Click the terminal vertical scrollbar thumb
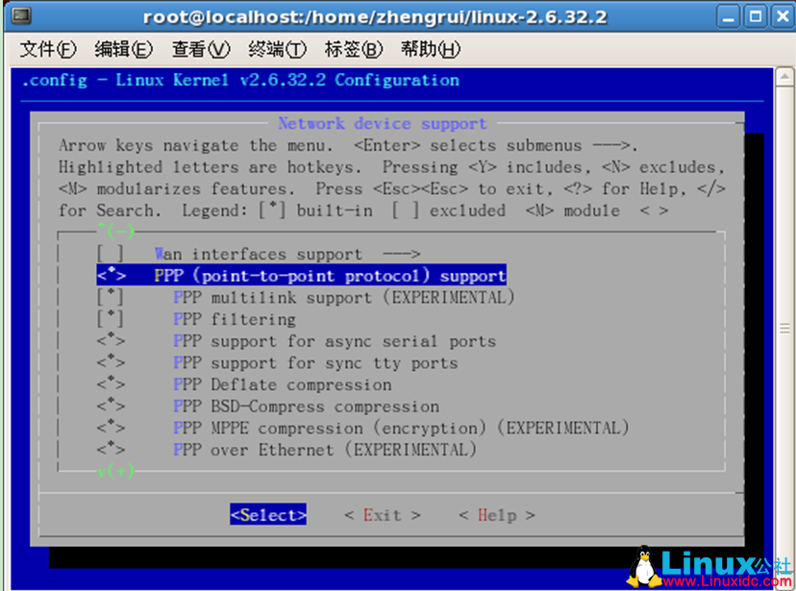Viewport: 796px width, 591px height. point(784,329)
